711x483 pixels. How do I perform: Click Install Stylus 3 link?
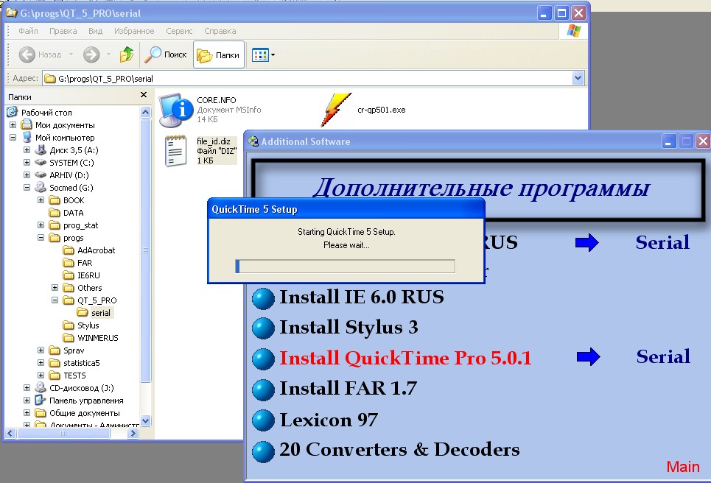pos(349,328)
